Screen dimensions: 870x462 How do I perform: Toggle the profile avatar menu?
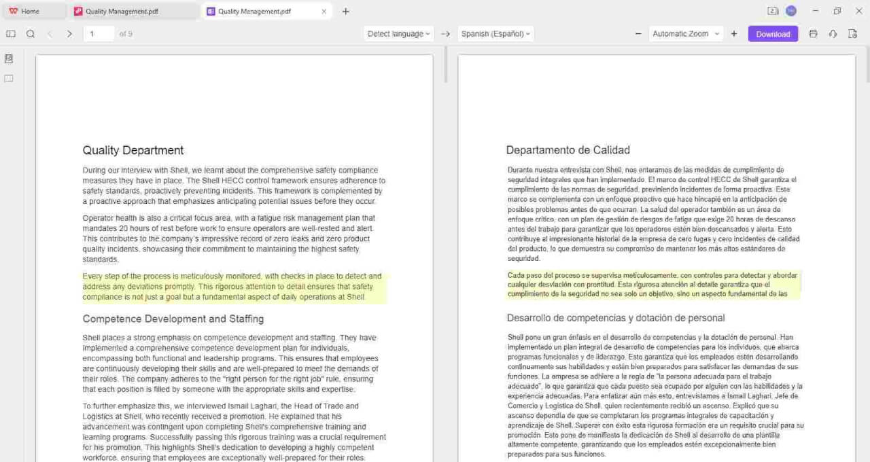[x=788, y=11]
